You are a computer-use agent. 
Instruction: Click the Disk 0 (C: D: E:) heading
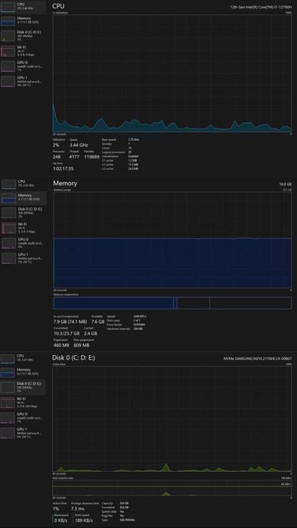pos(73,357)
